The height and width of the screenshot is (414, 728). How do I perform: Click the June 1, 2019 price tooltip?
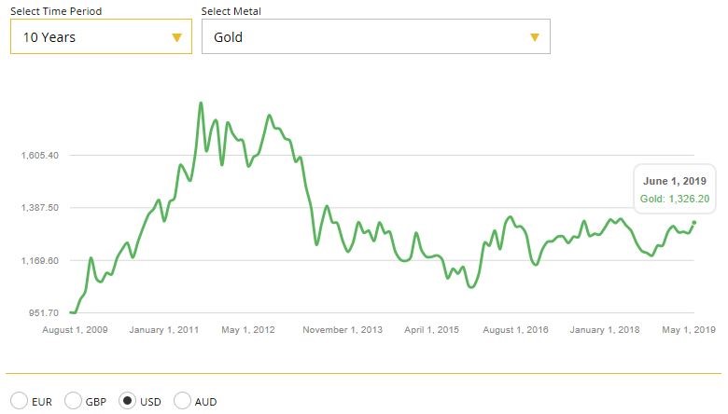[x=674, y=189]
